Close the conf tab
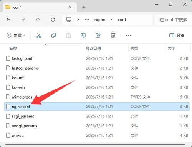This screenshot has width=192, height=147. [x=70, y=7]
